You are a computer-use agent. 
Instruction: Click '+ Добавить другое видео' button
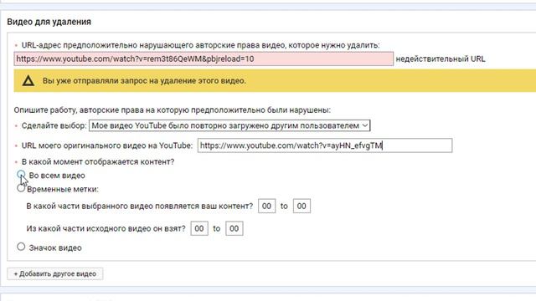click(x=54, y=273)
